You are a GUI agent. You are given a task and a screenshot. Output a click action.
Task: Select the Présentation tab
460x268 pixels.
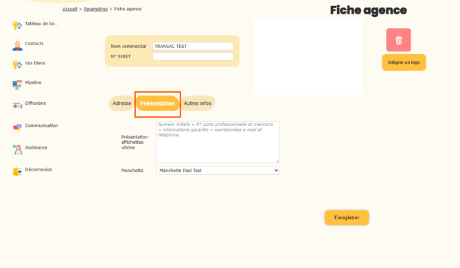(x=157, y=103)
